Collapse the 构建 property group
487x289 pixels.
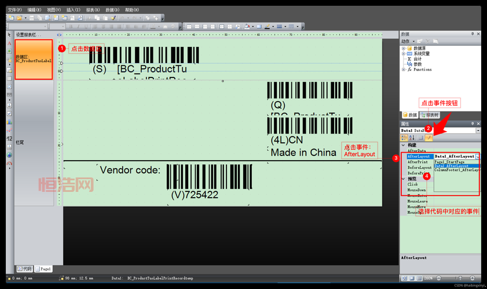point(403,145)
